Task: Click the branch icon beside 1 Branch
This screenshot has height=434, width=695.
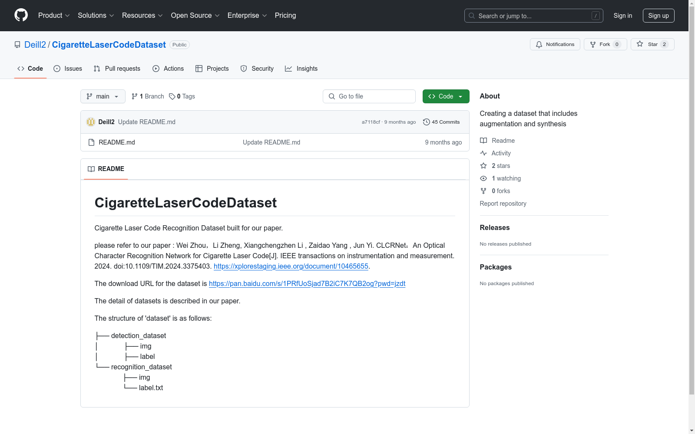Action: pos(135,96)
